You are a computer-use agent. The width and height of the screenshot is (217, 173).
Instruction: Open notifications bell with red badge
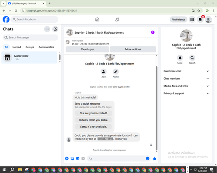pos(200,19)
